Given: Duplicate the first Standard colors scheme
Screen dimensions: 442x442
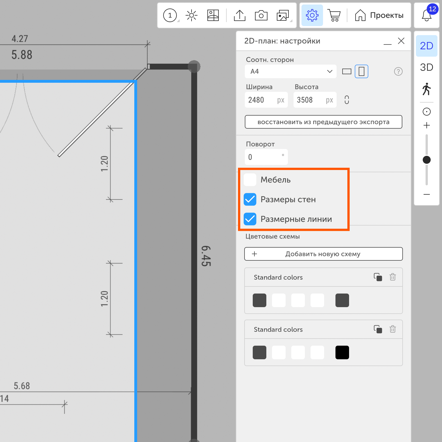Looking at the screenshot, I should click(378, 277).
